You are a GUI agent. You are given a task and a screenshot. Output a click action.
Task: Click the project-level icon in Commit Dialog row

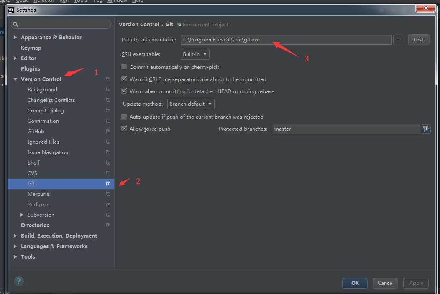click(108, 110)
